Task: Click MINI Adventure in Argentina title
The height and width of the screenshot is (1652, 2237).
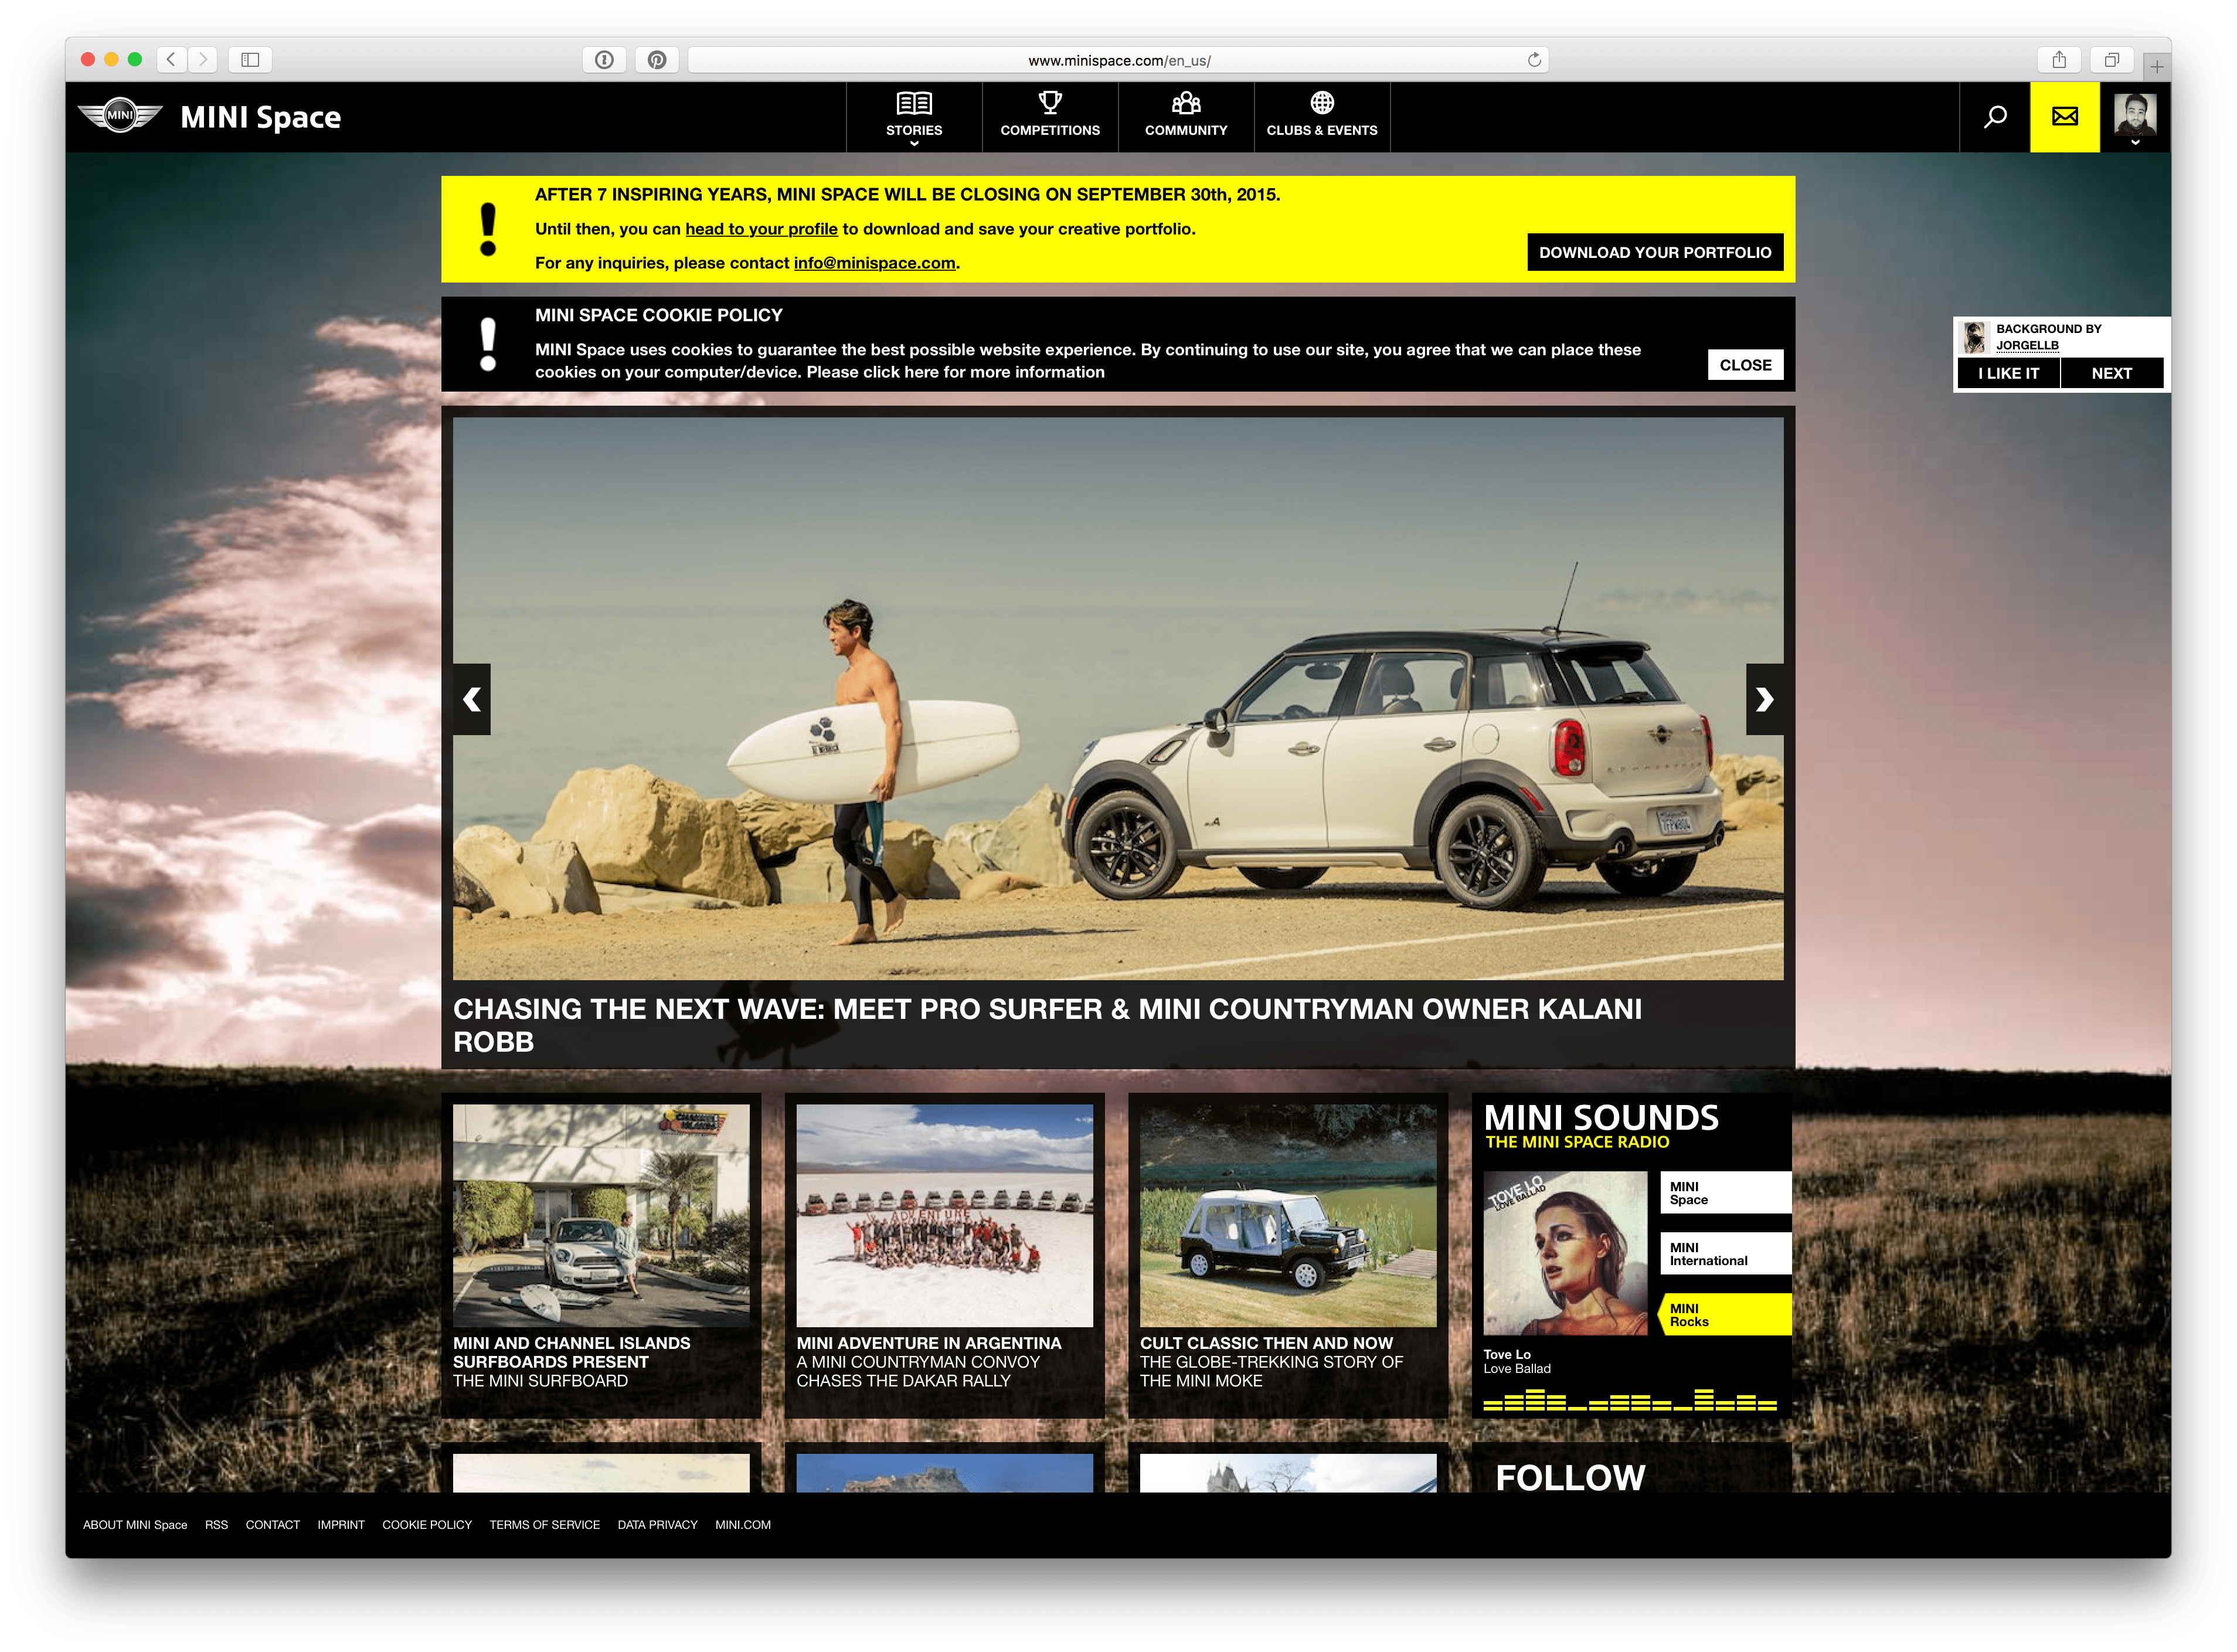Action: coord(929,1343)
